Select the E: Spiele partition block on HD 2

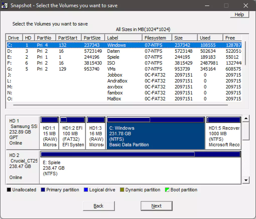pos(140,167)
